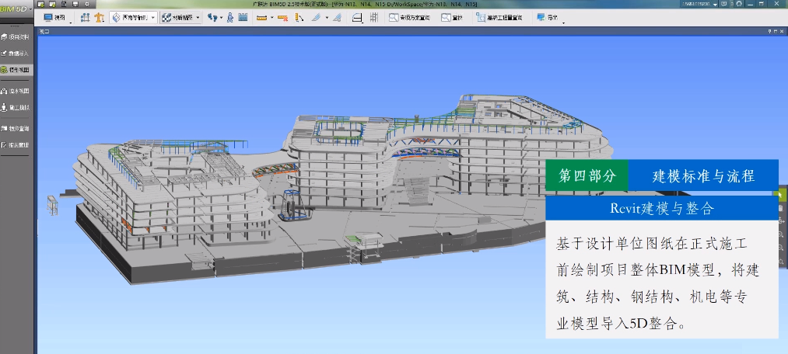788x354 pixels.
Task: Click the 视图 monitor button in toolbar
Action: point(54,16)
